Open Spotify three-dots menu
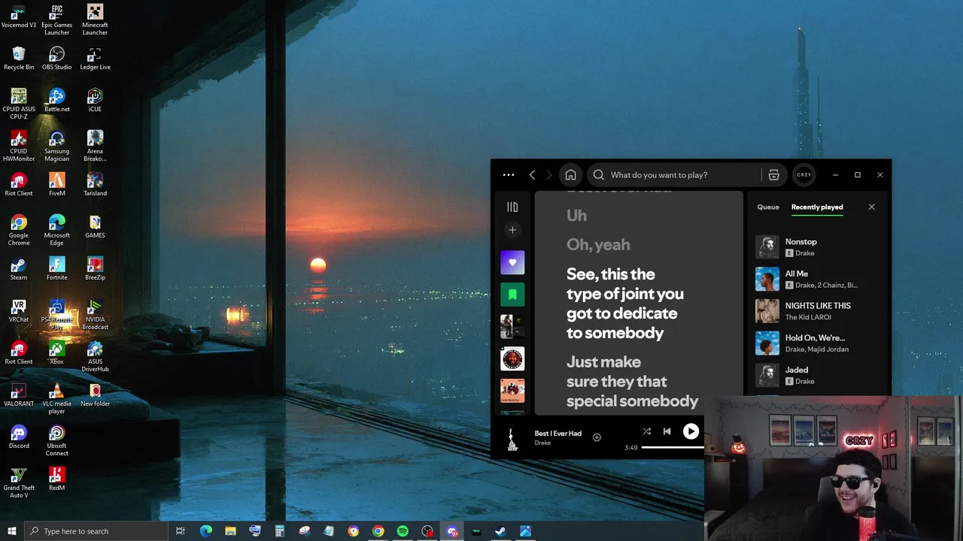Viewport: 963px width, 541px height. pos(509,175)
